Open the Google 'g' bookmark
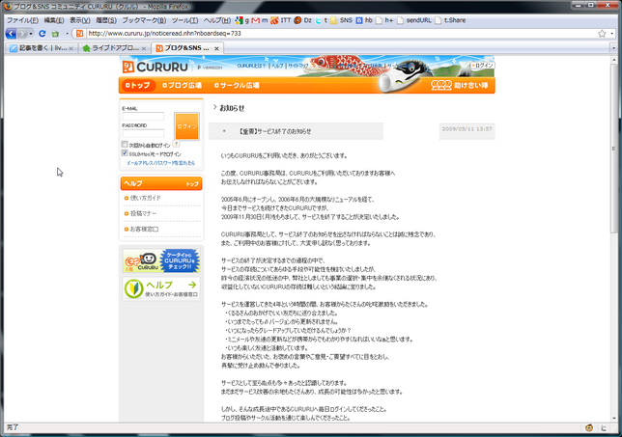Image resolution: width=622 pixels, height=437 pixels. pyautogui.click(x=242, y=20)
